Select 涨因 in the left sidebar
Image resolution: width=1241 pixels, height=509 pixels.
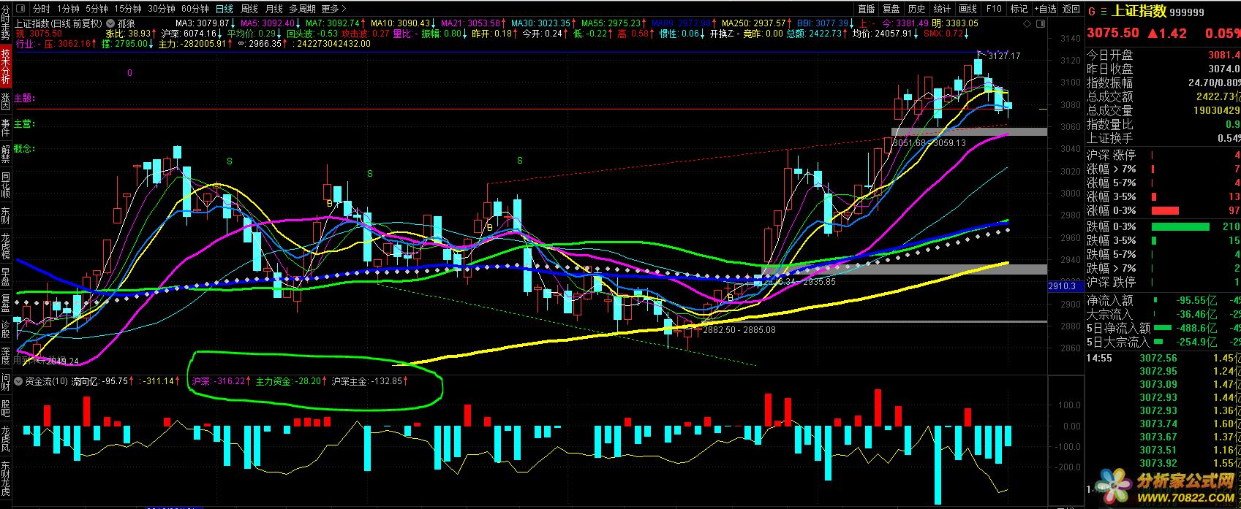click(x=6, y=101)
